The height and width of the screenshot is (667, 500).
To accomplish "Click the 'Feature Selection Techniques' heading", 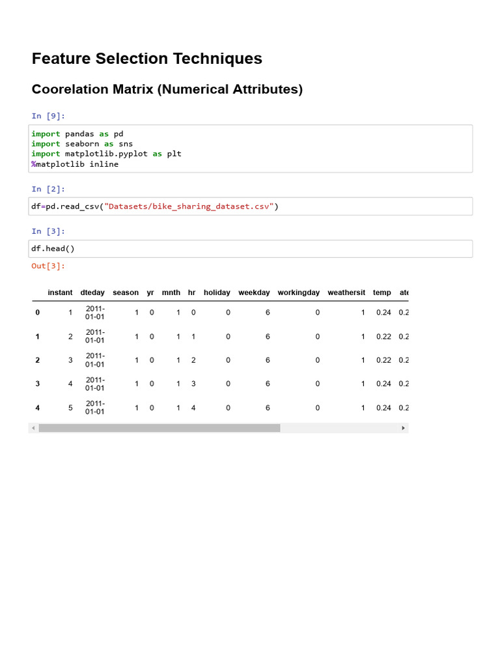I will [147, 59].
